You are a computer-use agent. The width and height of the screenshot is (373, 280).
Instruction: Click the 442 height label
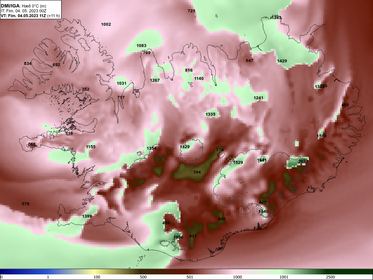click(x=222, y=219)
